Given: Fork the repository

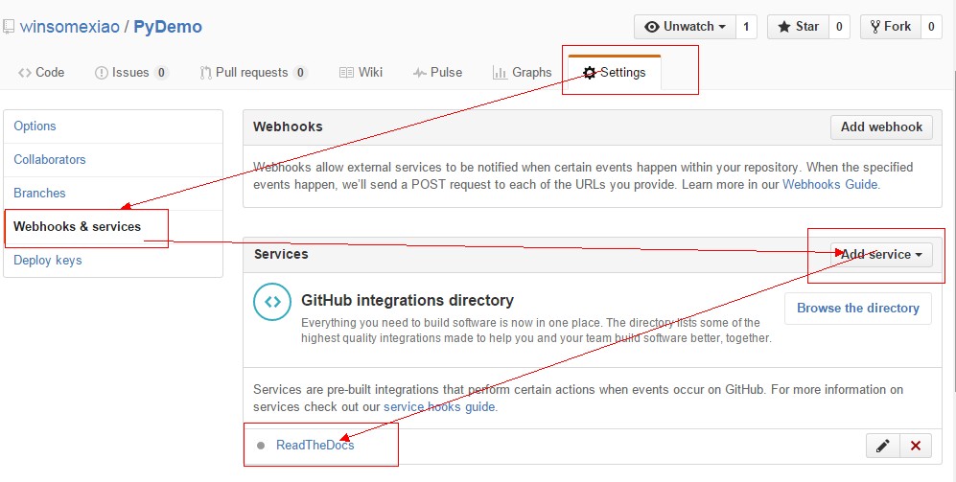Looking at the screenshot, I should (890, 27).
